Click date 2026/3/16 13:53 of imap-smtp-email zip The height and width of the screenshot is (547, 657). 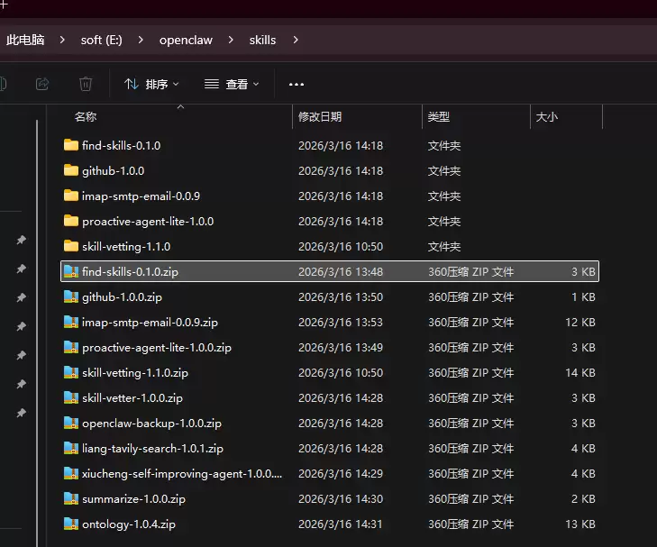tap(341, 322)
